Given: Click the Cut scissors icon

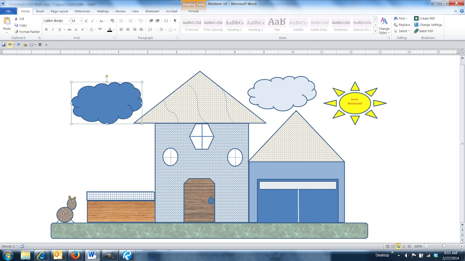Looking at the screenshot, I should (x=16, y=19).
